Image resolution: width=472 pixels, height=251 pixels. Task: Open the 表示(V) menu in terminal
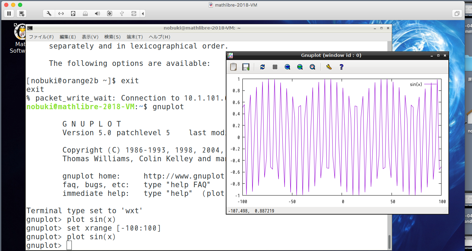[90, 37]
